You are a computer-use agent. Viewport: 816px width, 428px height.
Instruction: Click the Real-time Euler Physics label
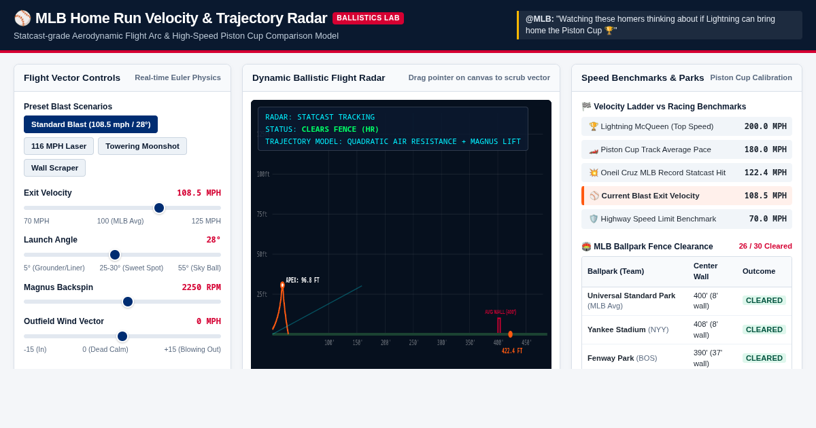pos(177,77)
